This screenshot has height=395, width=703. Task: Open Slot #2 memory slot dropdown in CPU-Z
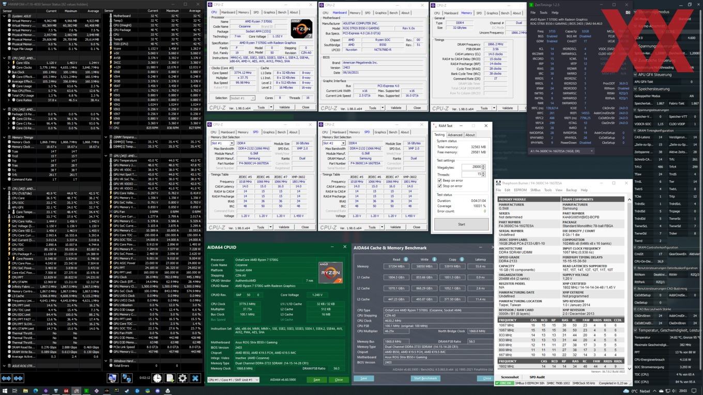tap(334, 143)
